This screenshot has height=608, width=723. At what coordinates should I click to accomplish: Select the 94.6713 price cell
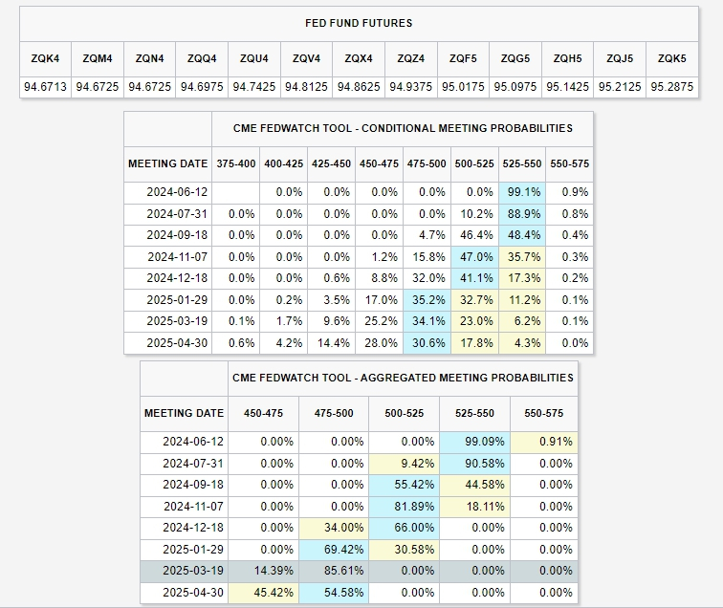point(45,86)
